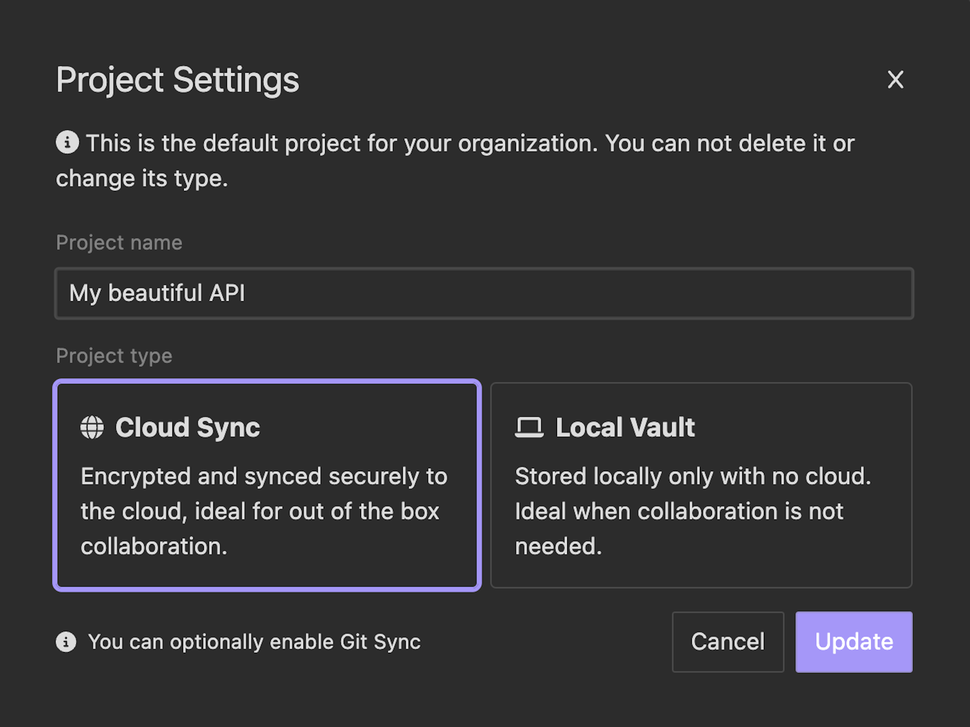Viewport: 970px width, 727px height.
Task: Click the Cloud Sync encrypted description text
Action: pyautogui.click(x=263, y=511)
